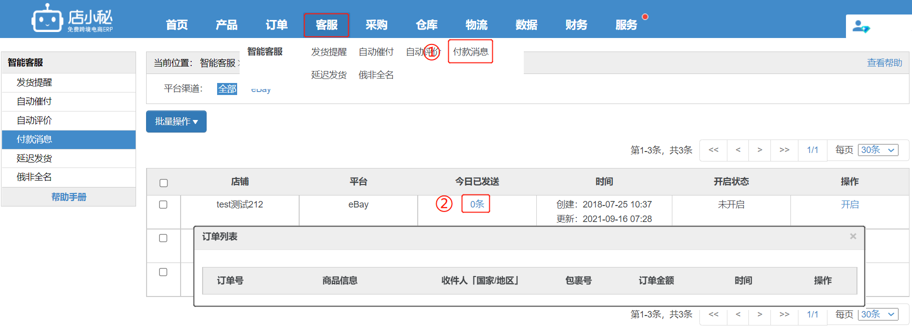Open the 查看帮助 link
The width and height of the screenshot is (912, 327).
pos(884,63)
